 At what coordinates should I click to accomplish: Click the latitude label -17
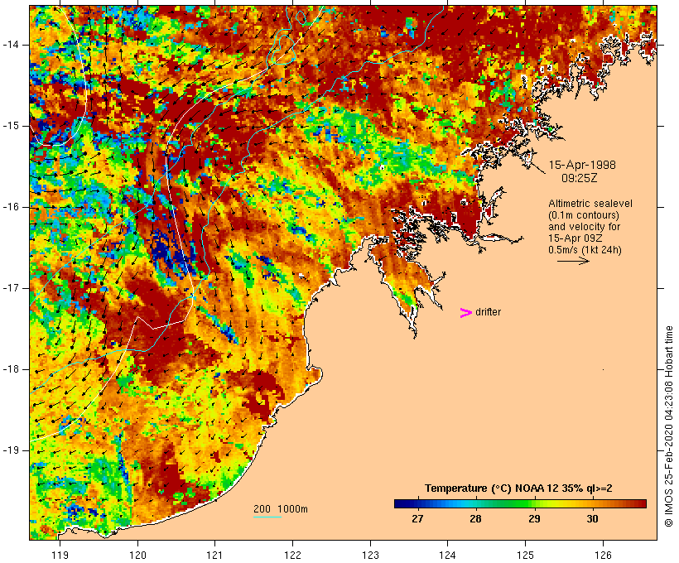[x=11, y=288]
